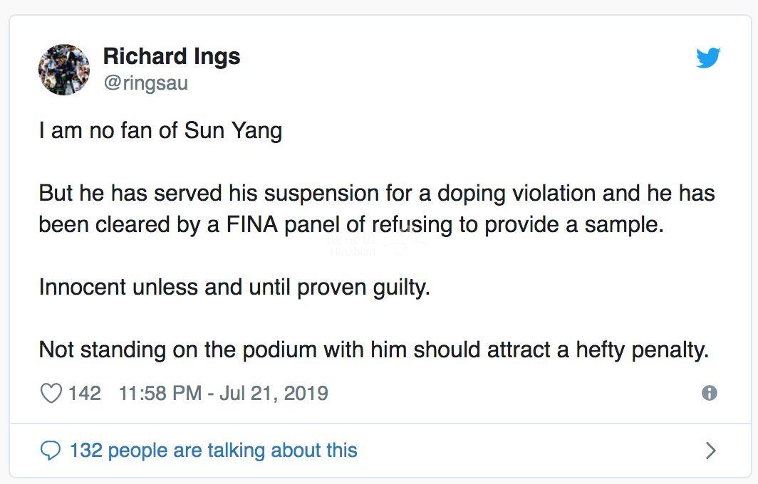Open the 11:58 PM - Jul 21, 2019 timestamp

(224, 393)
